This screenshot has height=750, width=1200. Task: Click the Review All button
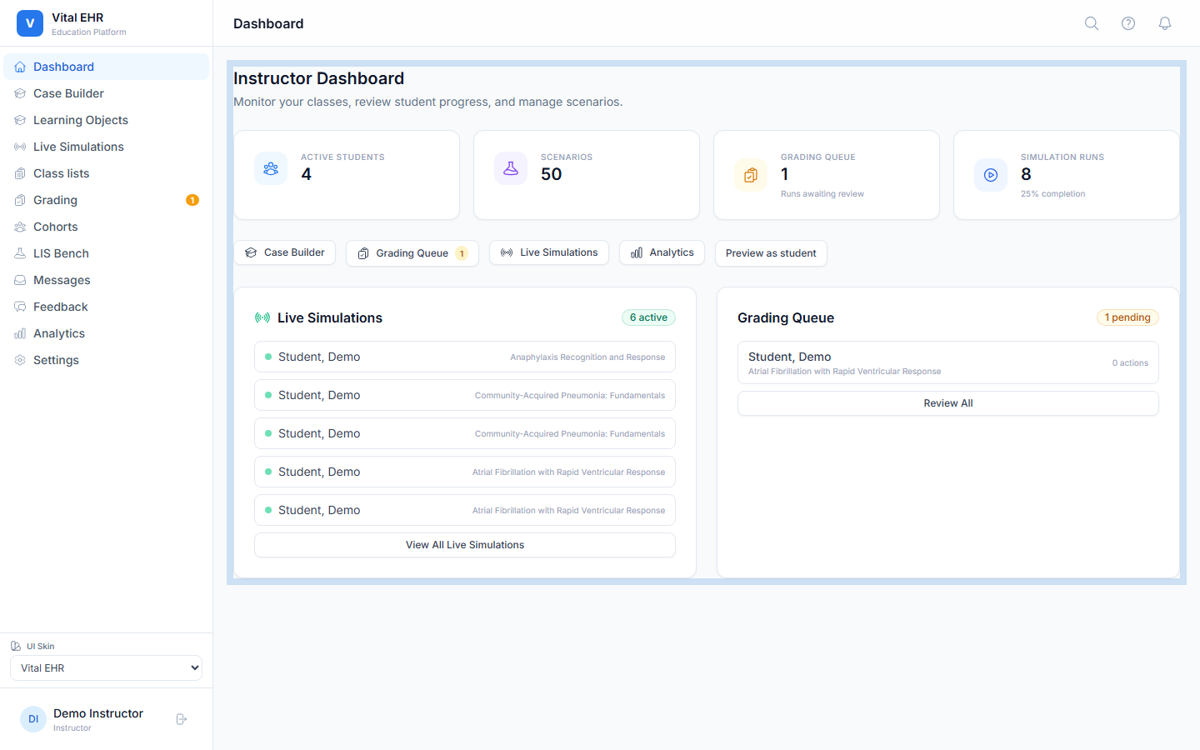tap(948, 403)
